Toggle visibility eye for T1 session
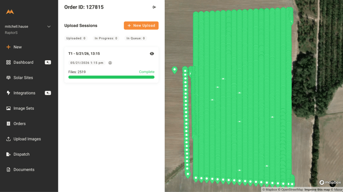 pos(152,54)
